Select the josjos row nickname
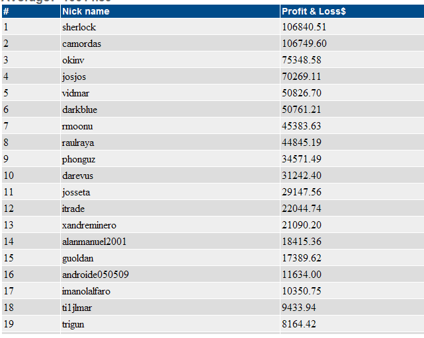The width and height of the screenshot is (424, 338). pyautogui.click(x=74, y=77)
